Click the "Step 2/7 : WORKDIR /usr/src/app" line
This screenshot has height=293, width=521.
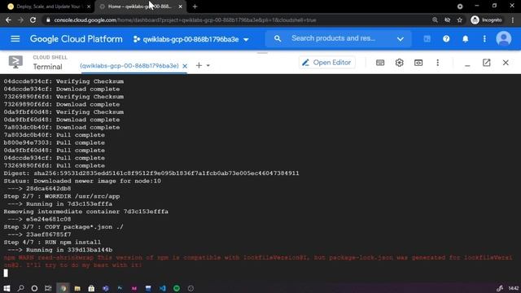62,196
